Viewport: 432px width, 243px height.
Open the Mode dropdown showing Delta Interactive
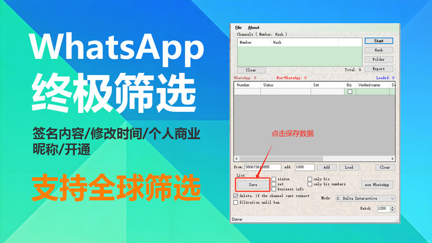point(366,198)
